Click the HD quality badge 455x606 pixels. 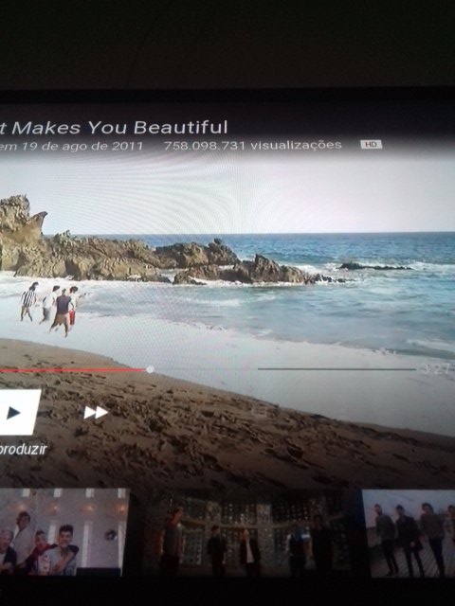point(371,144)
